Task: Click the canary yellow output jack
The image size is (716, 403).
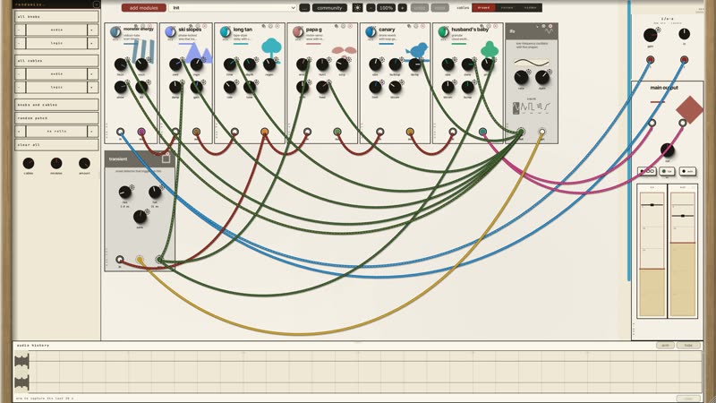Action: (x=410, y=132)
